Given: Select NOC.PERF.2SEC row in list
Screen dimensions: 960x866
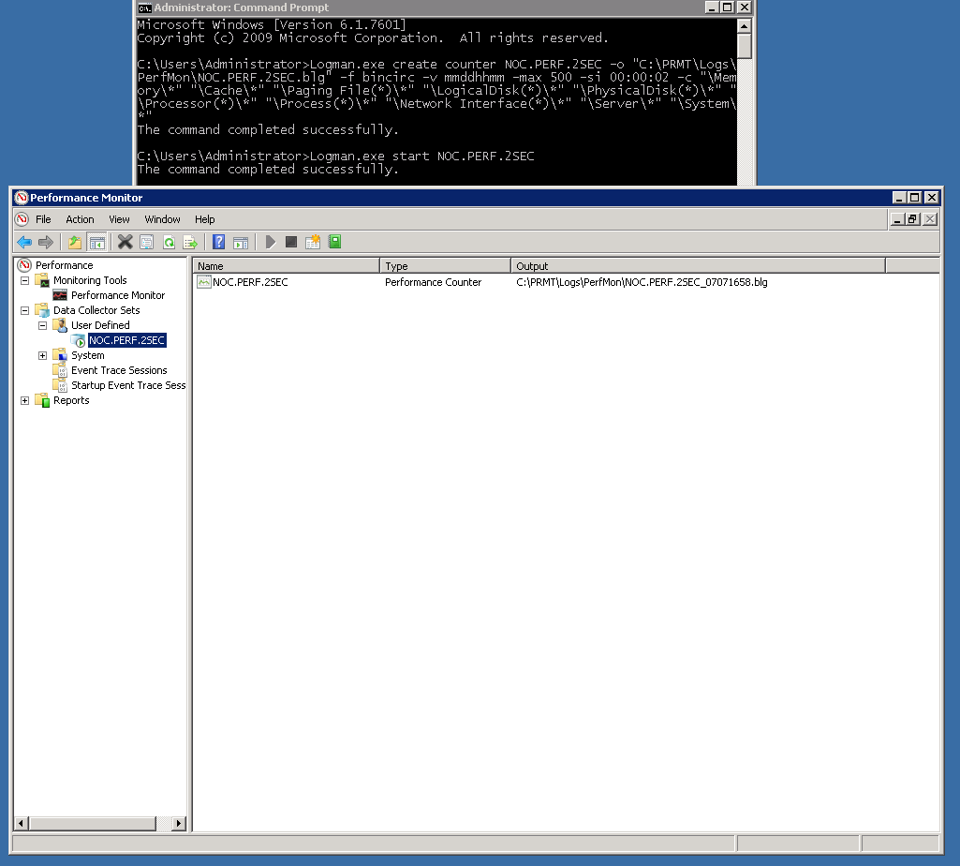Looking at the screenshot, I should pos(250,282).
